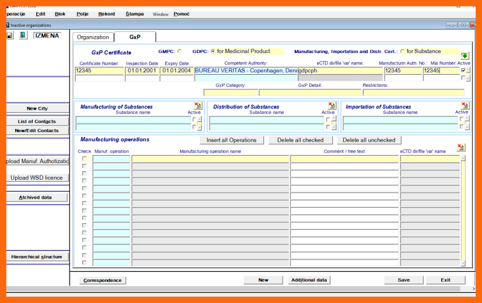Viewport: 482px width, 303px height.
Task: Select the 'for Substance' radio option
Action: click(402, 52)
